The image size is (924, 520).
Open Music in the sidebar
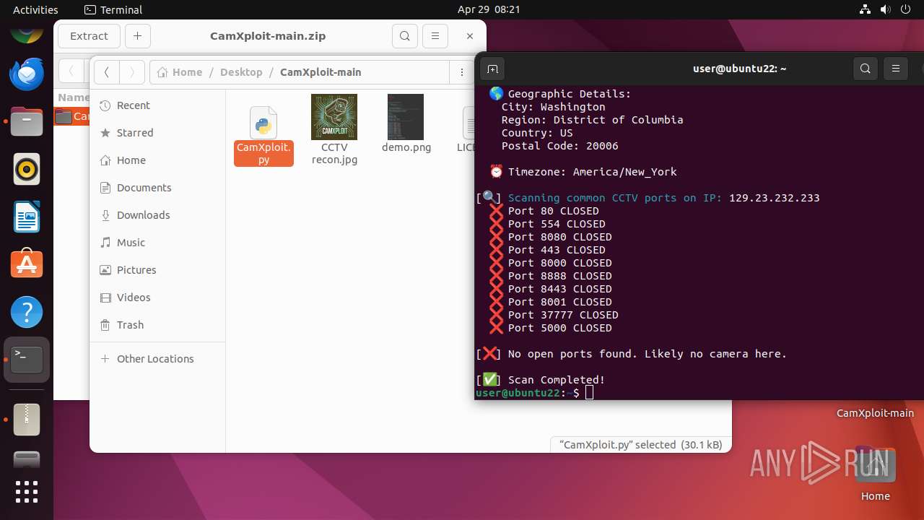pyautogui.click(x=157, y=243)
